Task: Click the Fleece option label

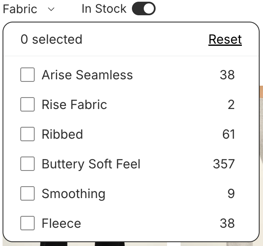Action: [x=61, y=224]
